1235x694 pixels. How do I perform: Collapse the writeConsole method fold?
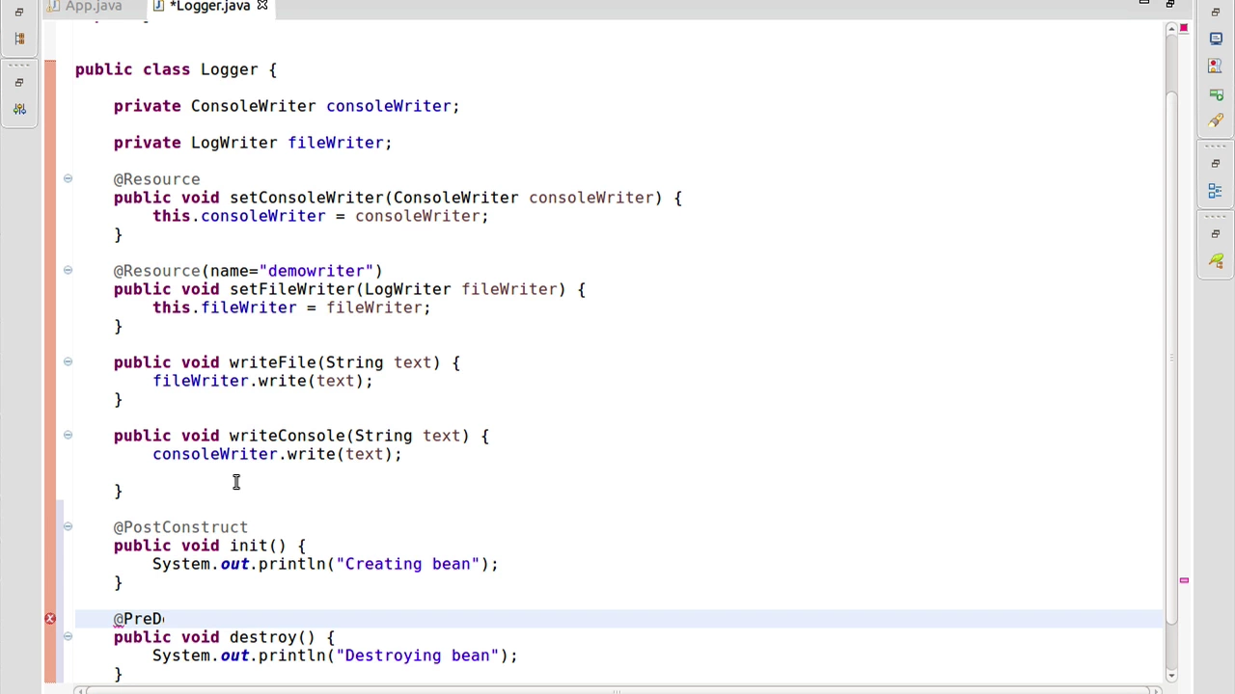point(68,435)
